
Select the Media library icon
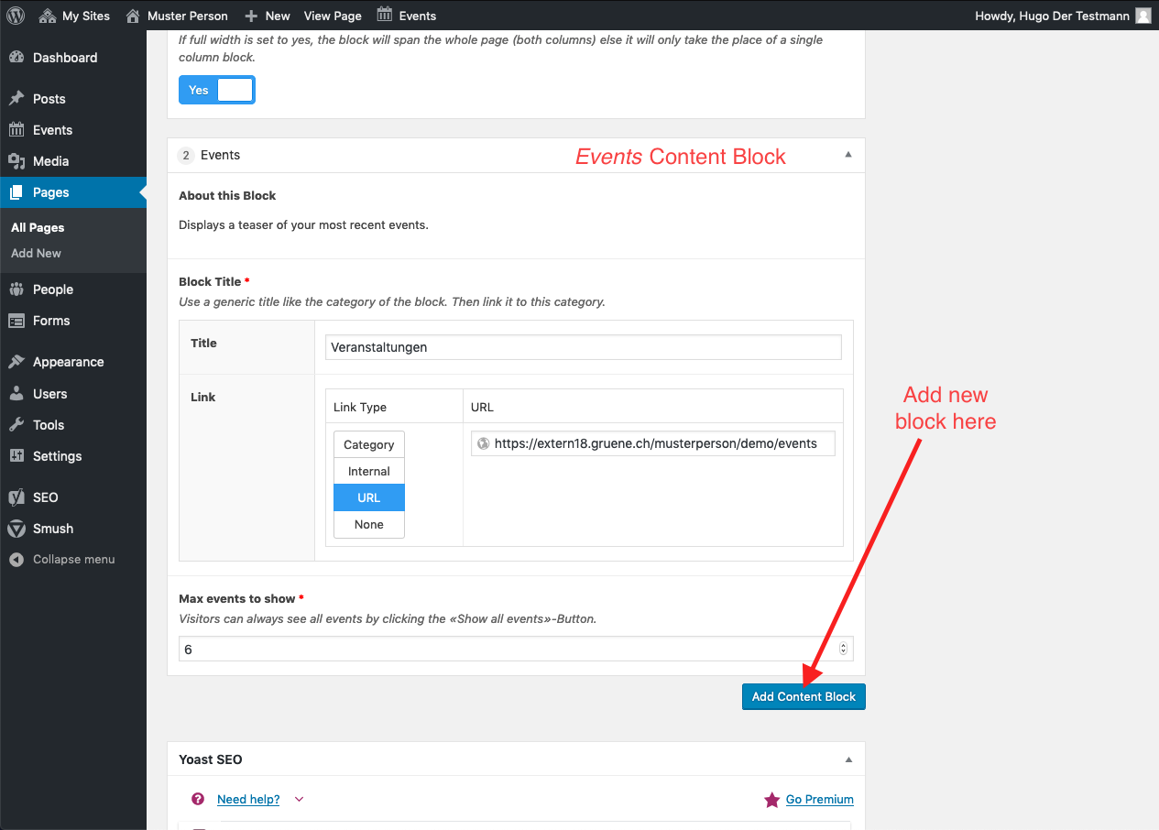[16, 161]
